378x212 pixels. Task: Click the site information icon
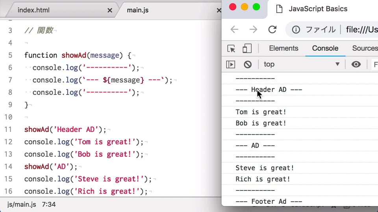point(296,29)
